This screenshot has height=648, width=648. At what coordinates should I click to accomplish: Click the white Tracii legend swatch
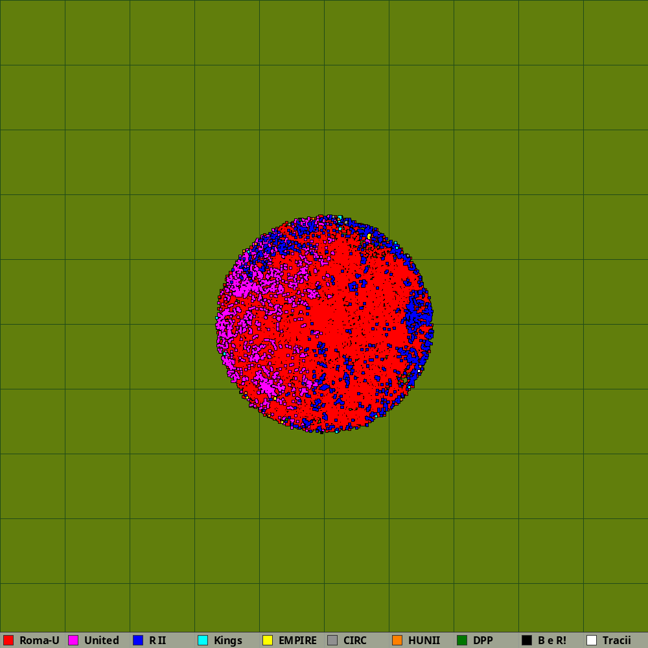[x=592, y=640]
